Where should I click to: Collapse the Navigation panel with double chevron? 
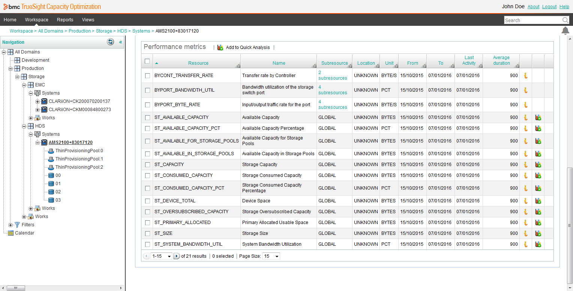tap(121, 42)
